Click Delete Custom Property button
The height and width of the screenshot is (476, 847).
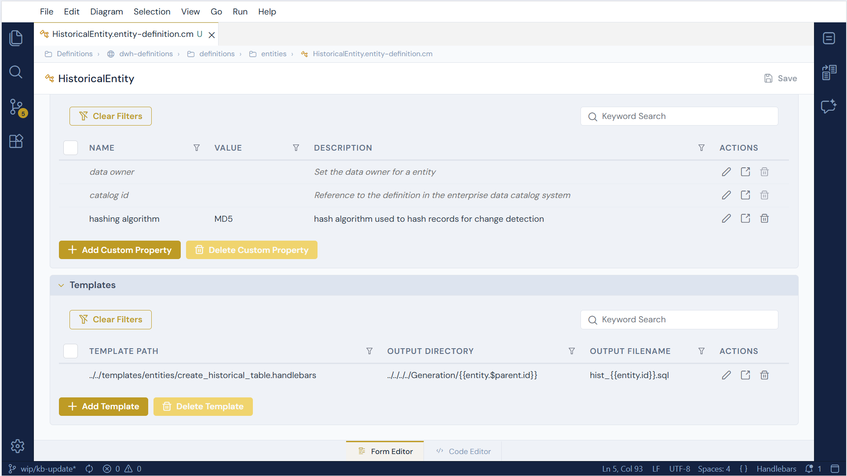click(x=252, y=250)
